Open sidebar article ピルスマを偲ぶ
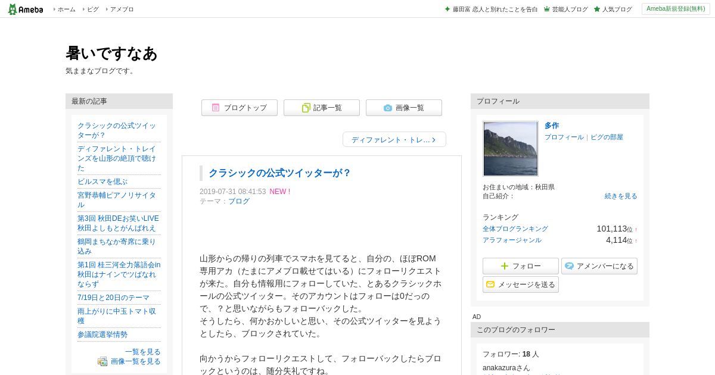Image resolution: width=715 pixels, height=375 pixels. pyautogui.click(x=102, y=182)
